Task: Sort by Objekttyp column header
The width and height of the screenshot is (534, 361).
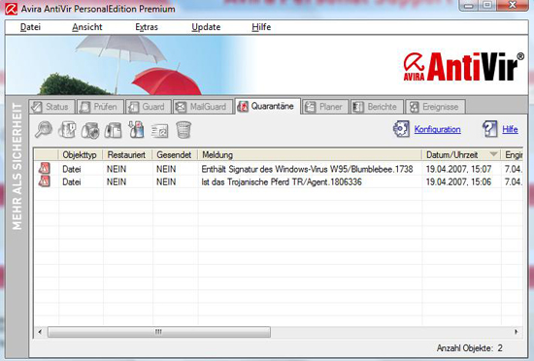Action: pos(81,155)
